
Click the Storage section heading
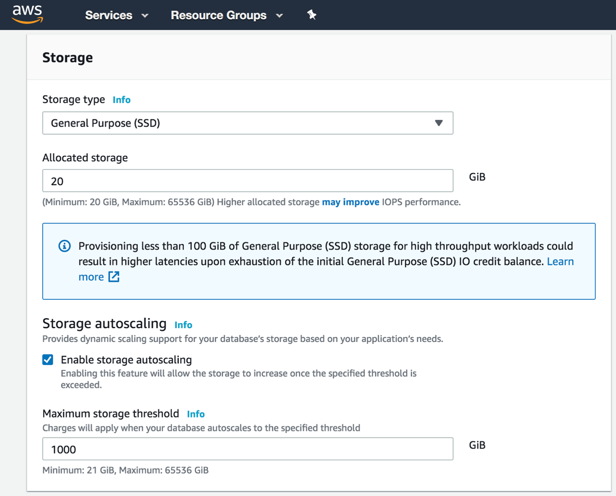67,57
